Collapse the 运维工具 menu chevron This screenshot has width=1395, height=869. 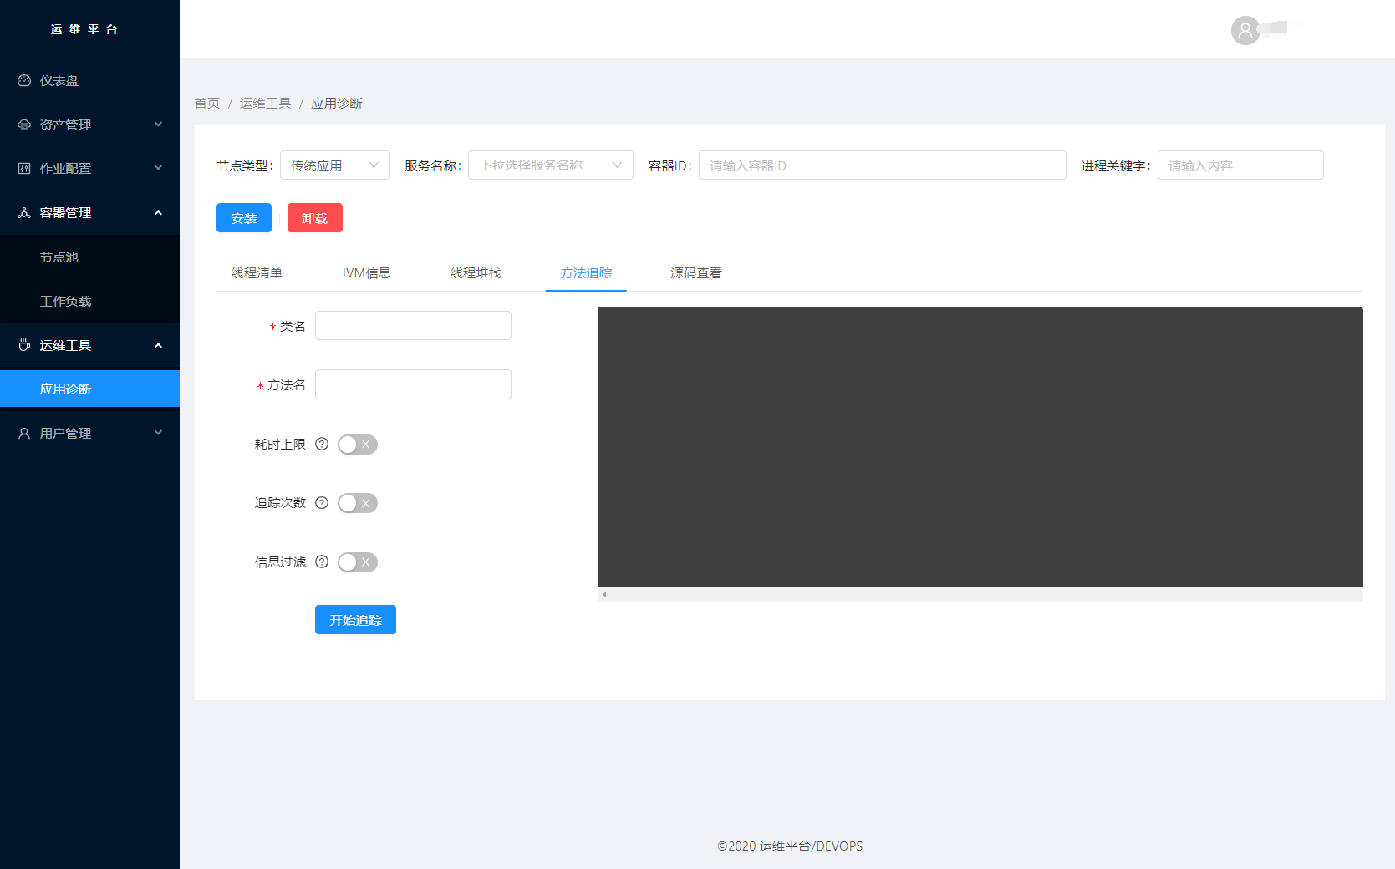158,345
